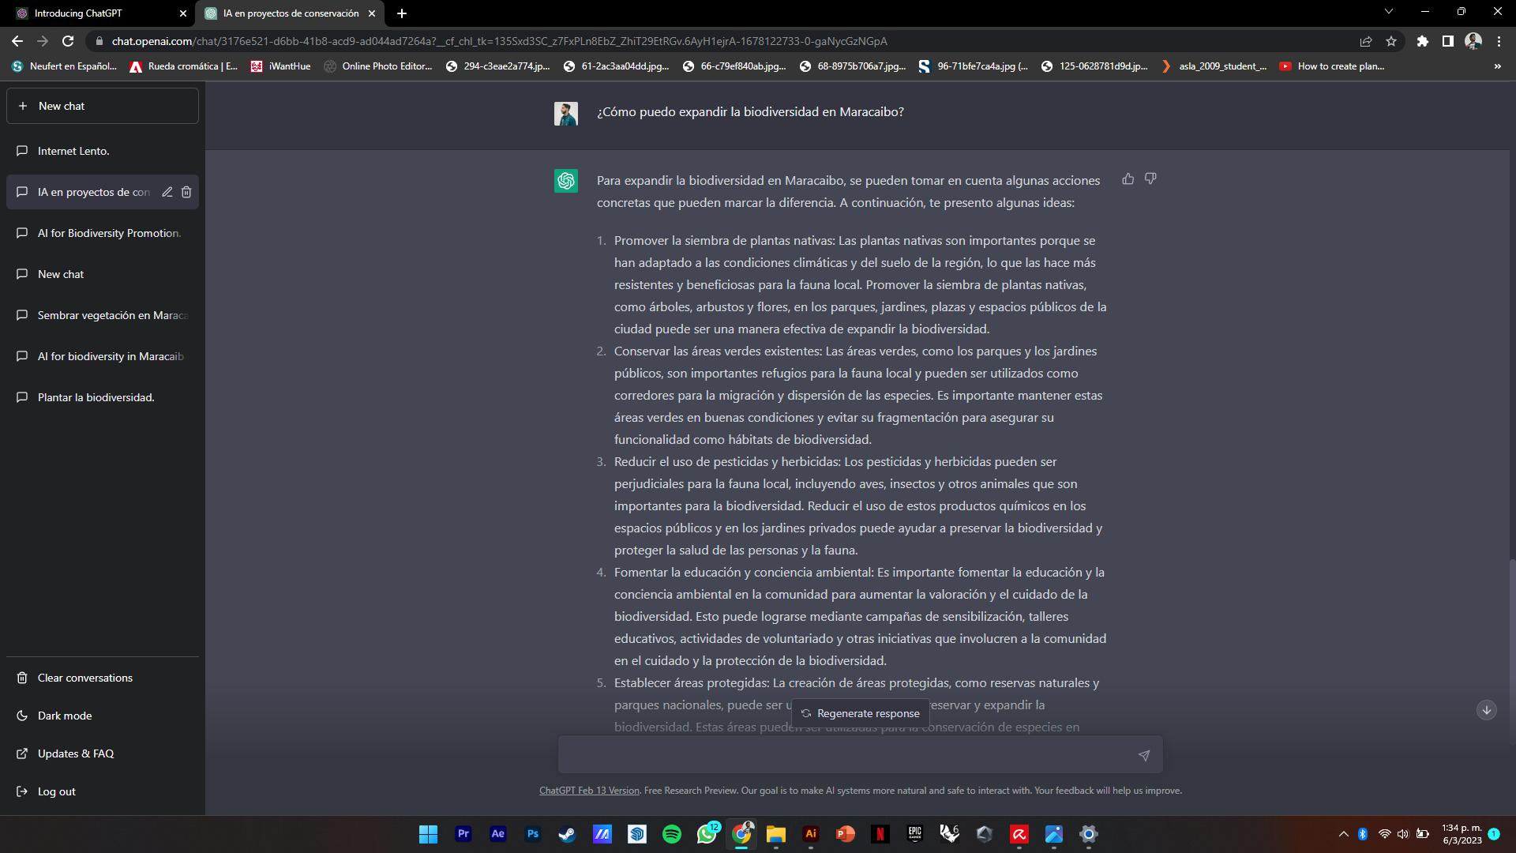Expand the hidden bookmarks chevron
Image resolution: width=1516 pixels, height=853 pixels.
(1497, 66)
